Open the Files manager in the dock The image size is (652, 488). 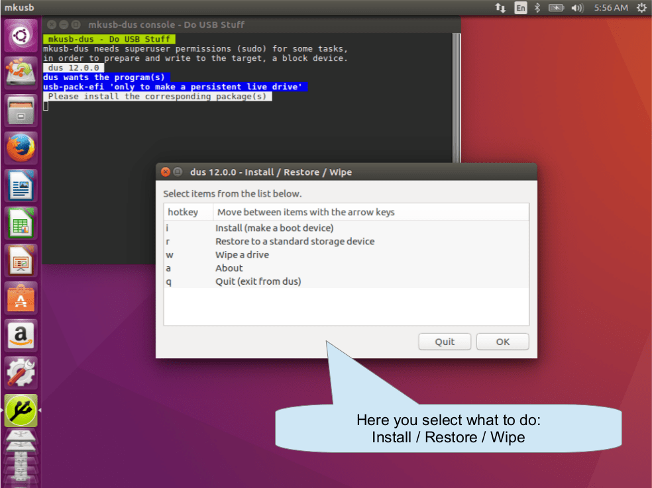21,110
